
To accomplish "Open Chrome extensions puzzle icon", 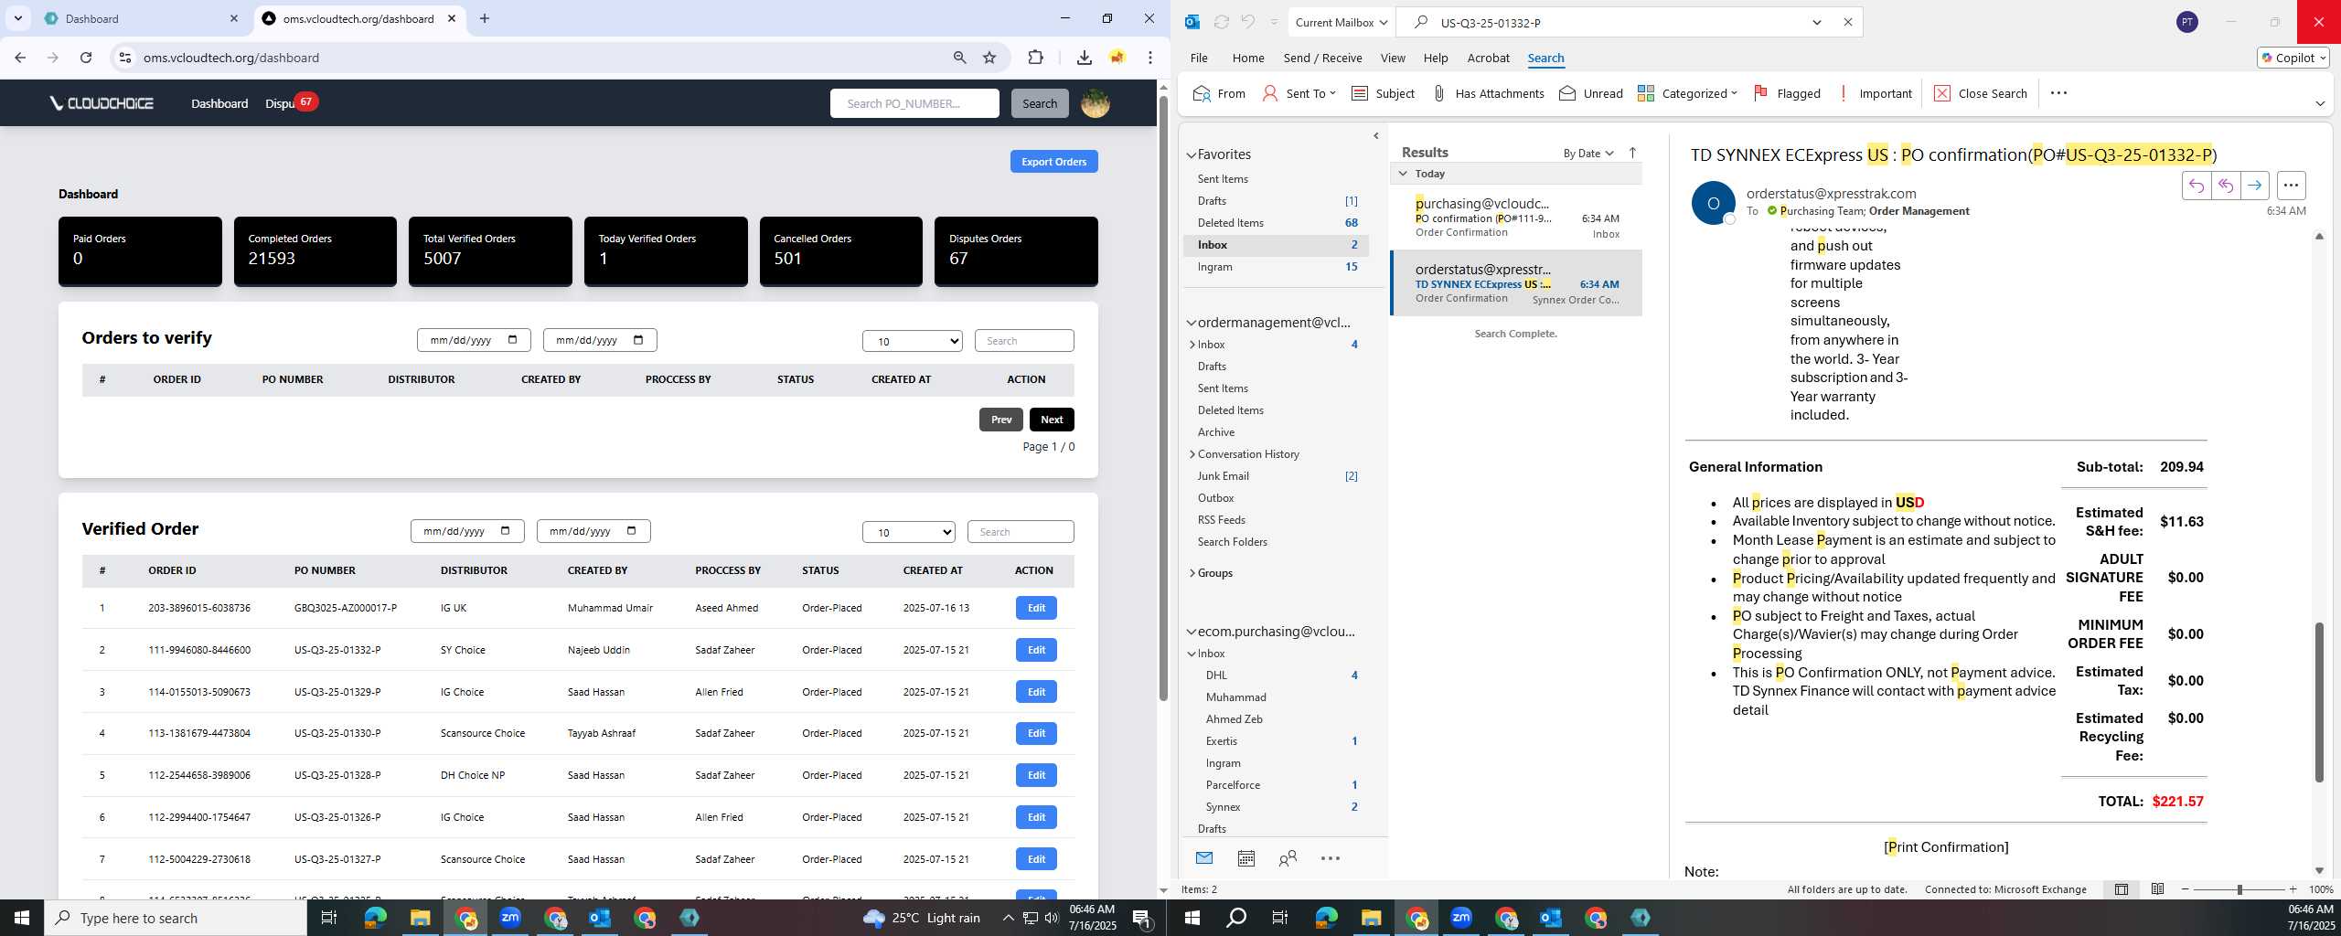I will pyautogui.click(x=1035, y=58).
